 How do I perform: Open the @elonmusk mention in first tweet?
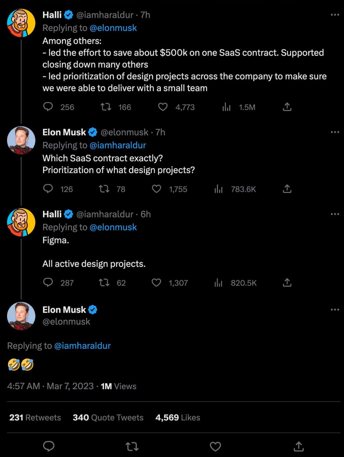tap(113, 28)
